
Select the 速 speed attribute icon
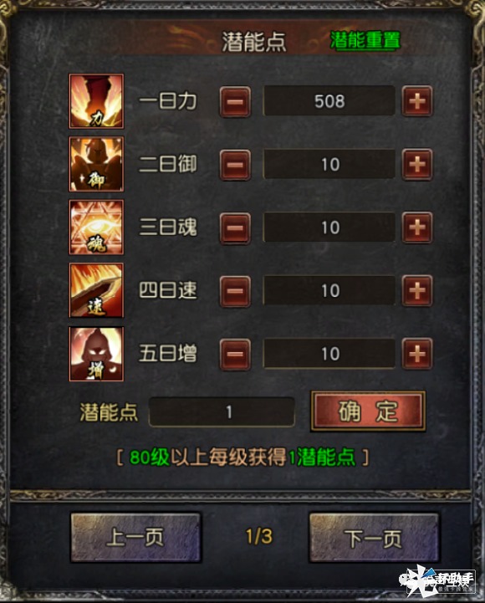(x=96, y=290)
